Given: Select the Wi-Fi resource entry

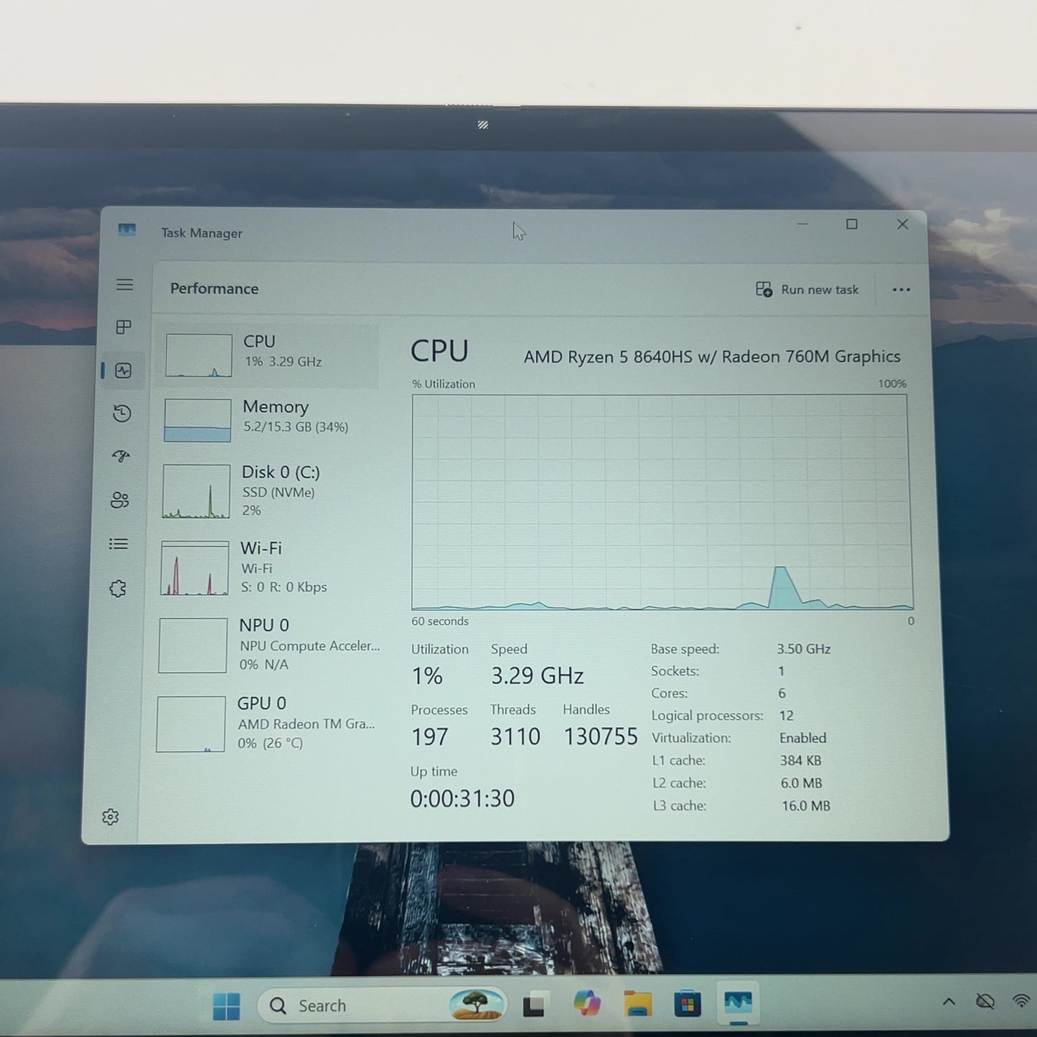Looking at the screenshot, I should 266,568.
